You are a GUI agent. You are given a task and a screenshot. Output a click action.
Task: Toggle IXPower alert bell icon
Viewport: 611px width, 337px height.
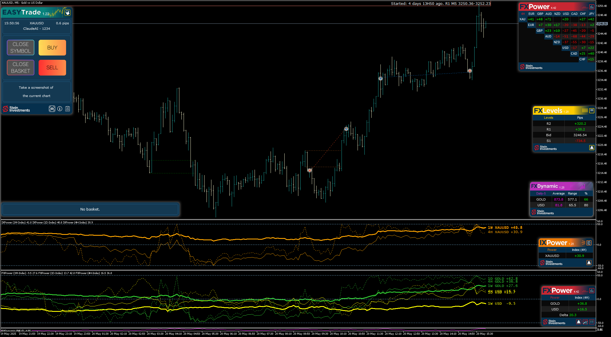(589, 263)
